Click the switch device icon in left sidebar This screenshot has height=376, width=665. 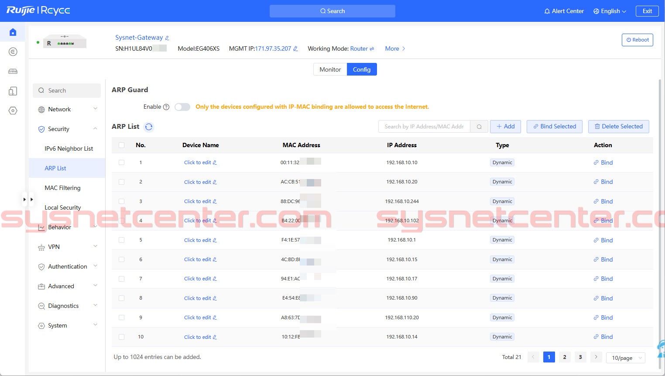(x=13, y=71)
